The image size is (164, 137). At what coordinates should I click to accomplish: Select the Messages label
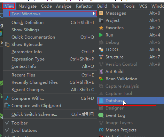click(116, 13)
